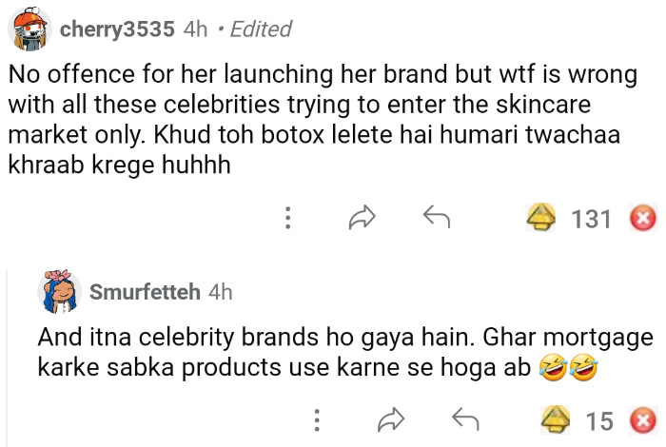Downvote Smurfetteh's reply with the red X
The width and height of the screenshot is (666, 447).
(643, 419)
